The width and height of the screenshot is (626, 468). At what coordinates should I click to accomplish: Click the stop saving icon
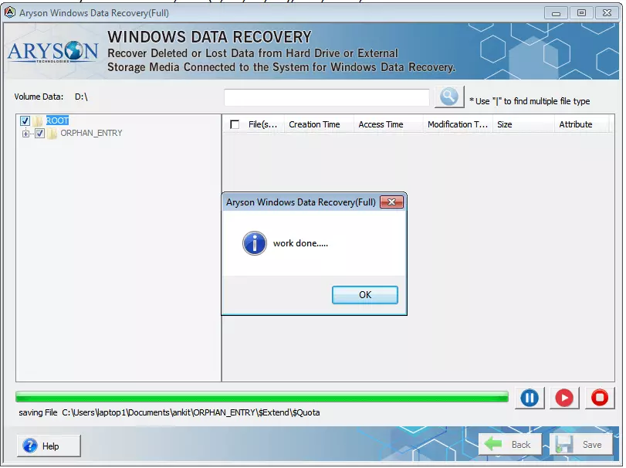pyautogui.click(x=600, y=398)
